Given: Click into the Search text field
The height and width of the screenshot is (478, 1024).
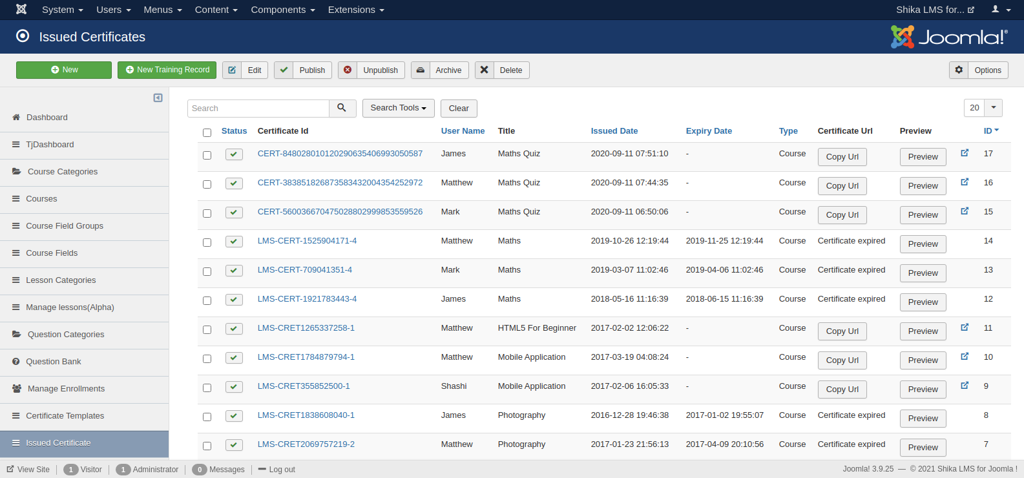Looking at the screenshot, I should coord(258,108).
